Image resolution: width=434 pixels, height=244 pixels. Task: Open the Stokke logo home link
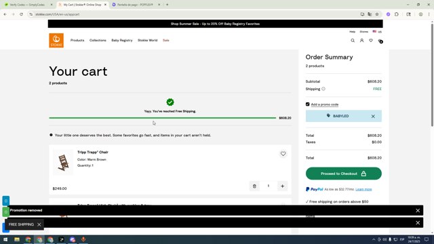point(56,41)
